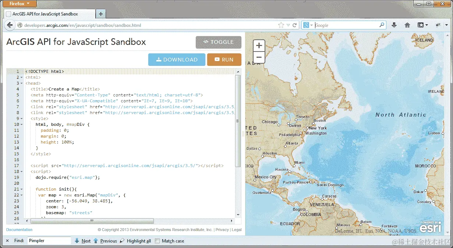Zoom out on the map
Screen dimensions: 453x248
pos(259,56)
